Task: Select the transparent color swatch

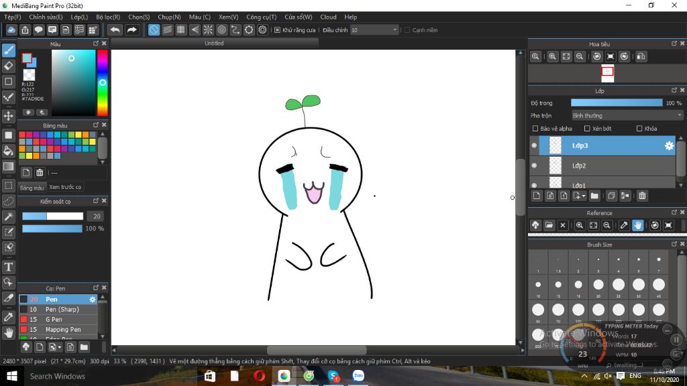Action: pos(29,74)
